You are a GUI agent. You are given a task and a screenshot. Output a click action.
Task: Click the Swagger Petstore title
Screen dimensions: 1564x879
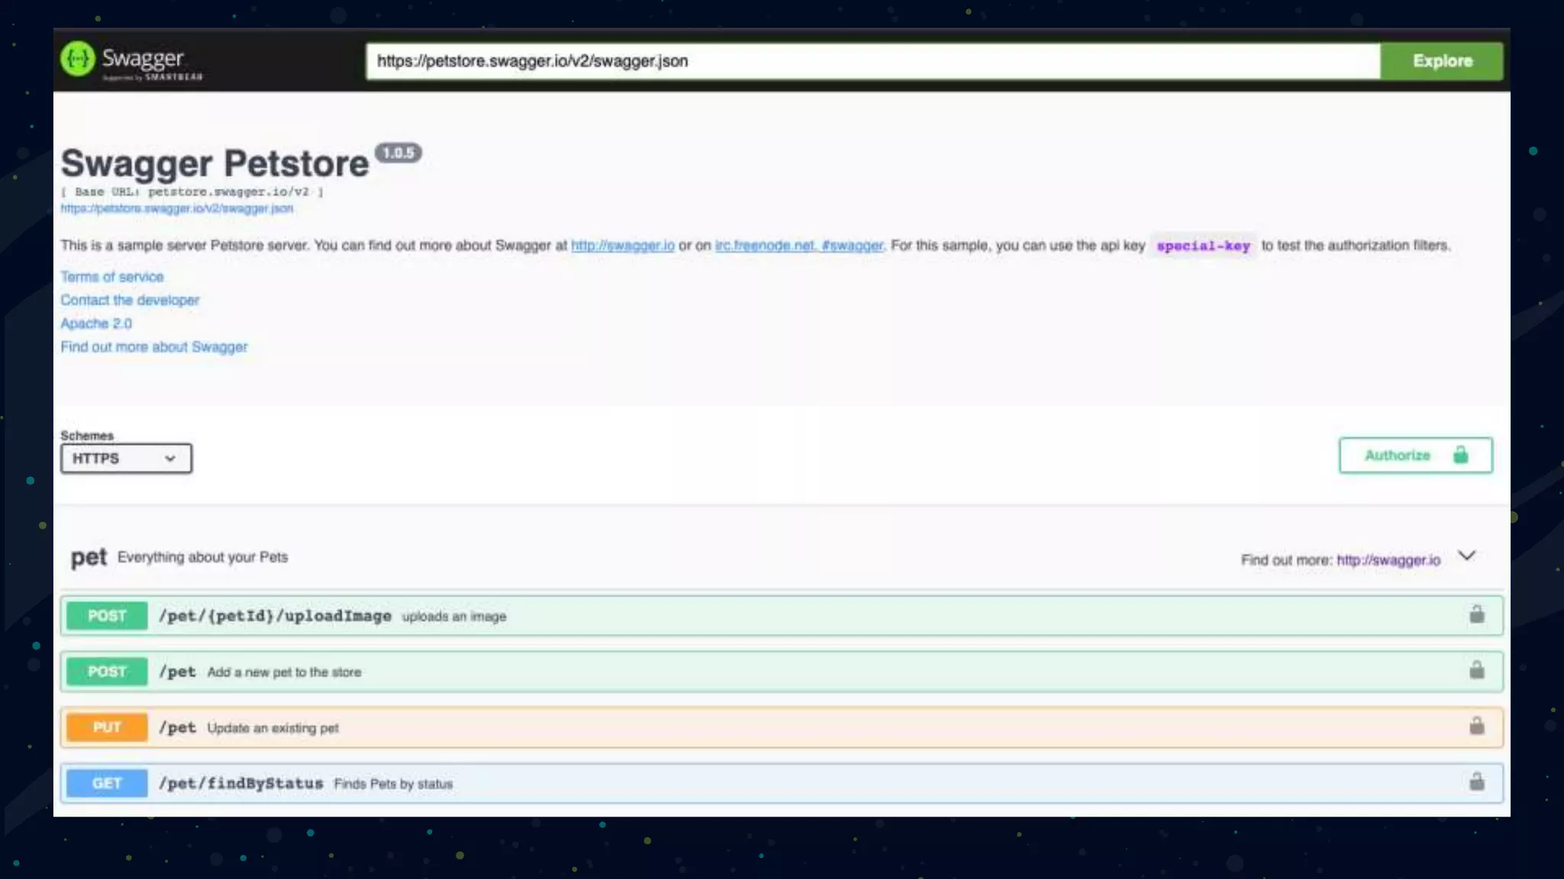[x=215, y=163]
